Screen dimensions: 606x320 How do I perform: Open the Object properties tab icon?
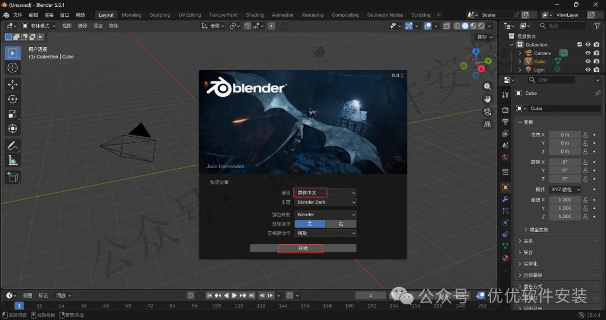point(505,188)
